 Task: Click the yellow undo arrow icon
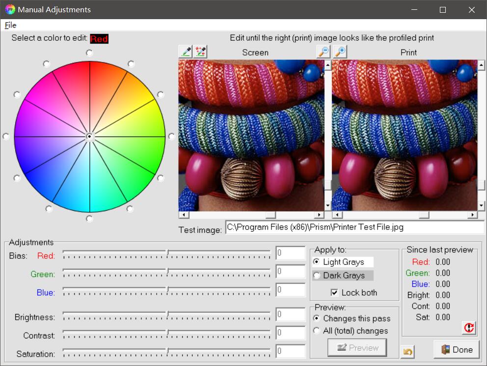click(x=407, y=352)
